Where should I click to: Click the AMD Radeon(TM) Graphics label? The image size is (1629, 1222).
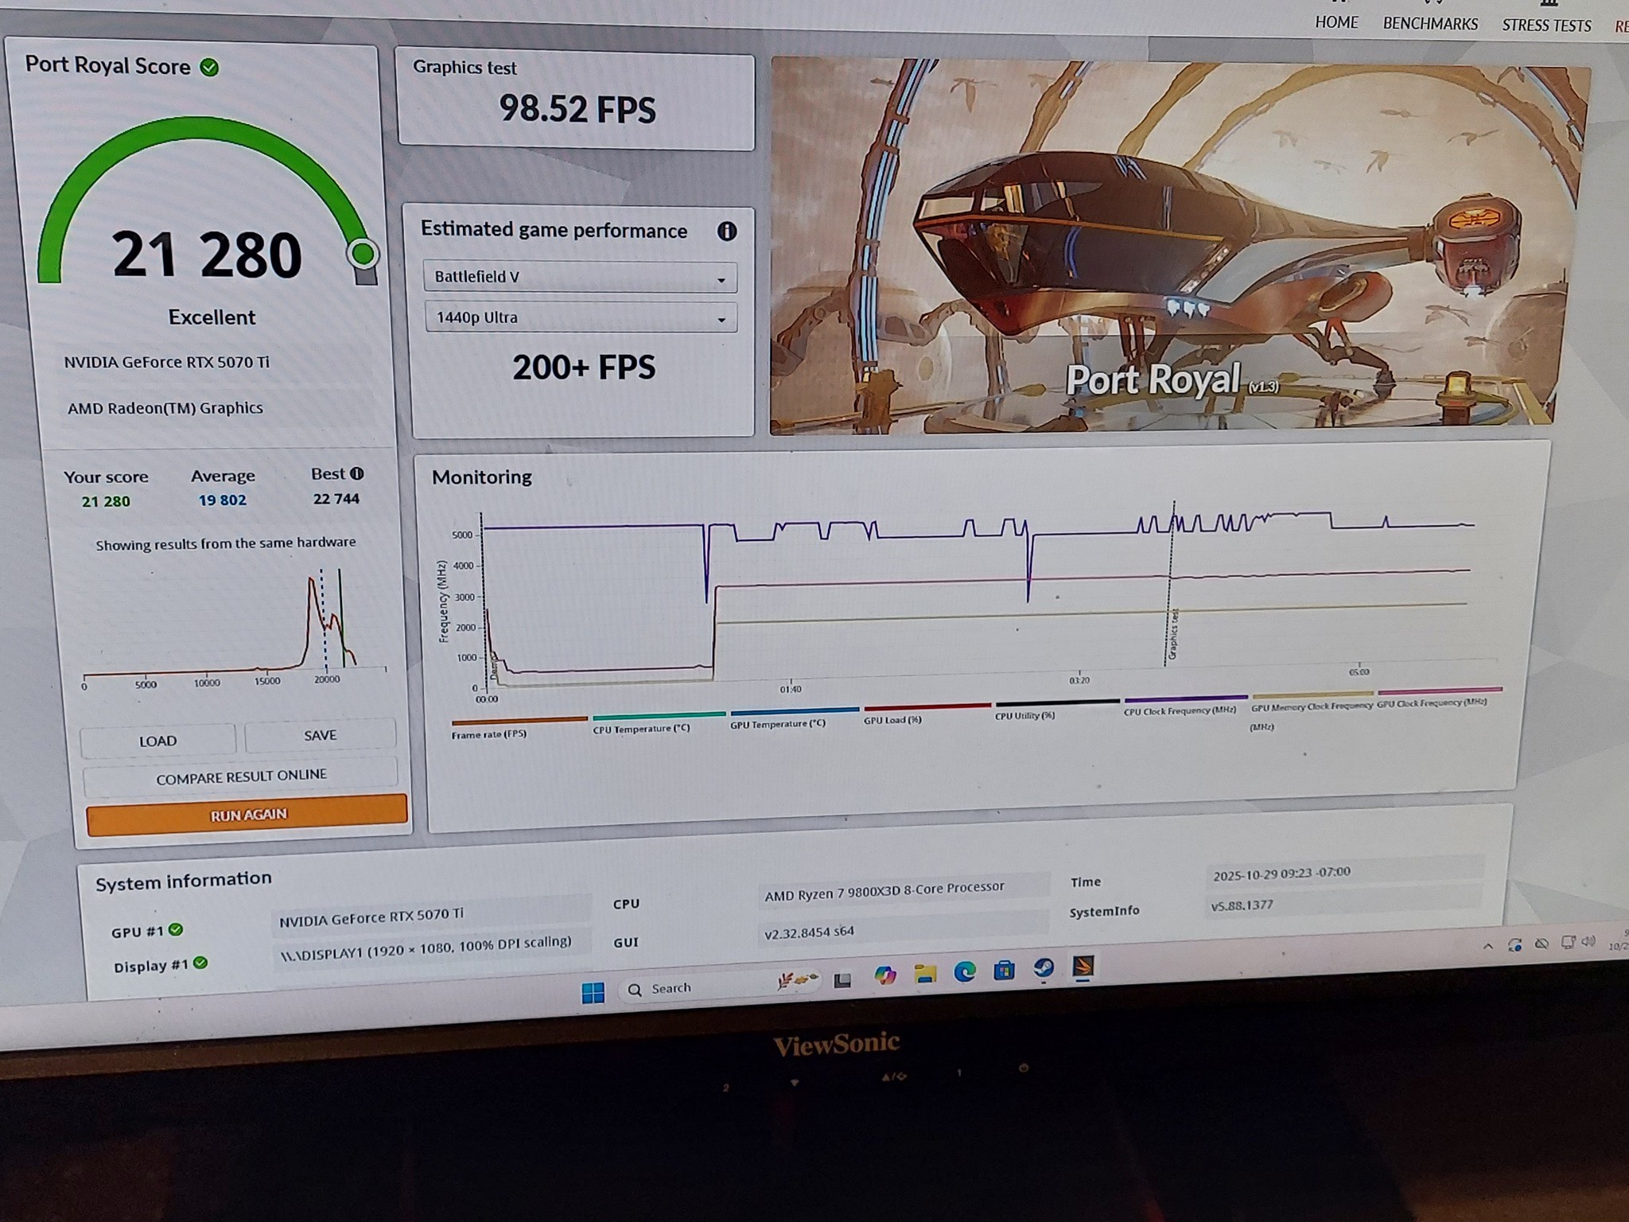pos(165,408)
